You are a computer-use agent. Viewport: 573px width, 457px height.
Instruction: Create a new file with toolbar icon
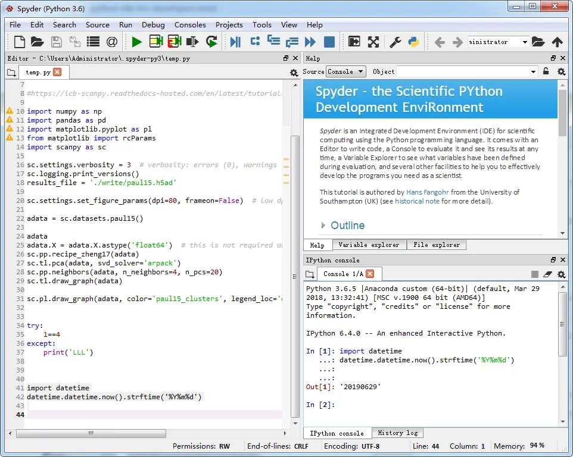pyautogui.click(x=20, y=42)
